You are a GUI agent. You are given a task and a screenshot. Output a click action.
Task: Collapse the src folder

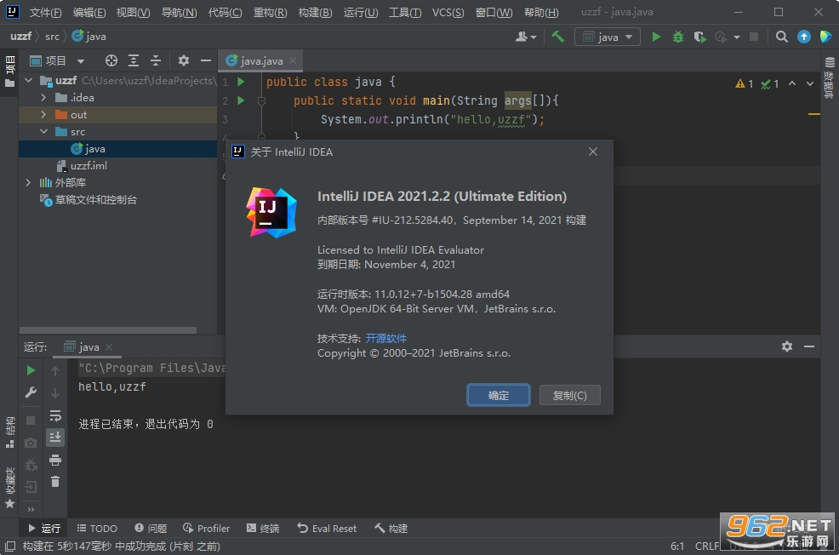43,132
